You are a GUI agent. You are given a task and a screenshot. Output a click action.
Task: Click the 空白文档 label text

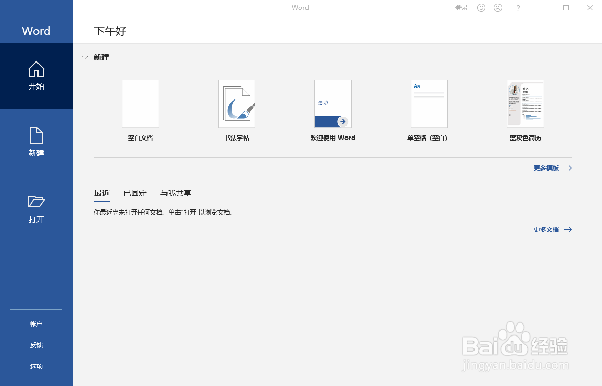click(x=140, y=138)
